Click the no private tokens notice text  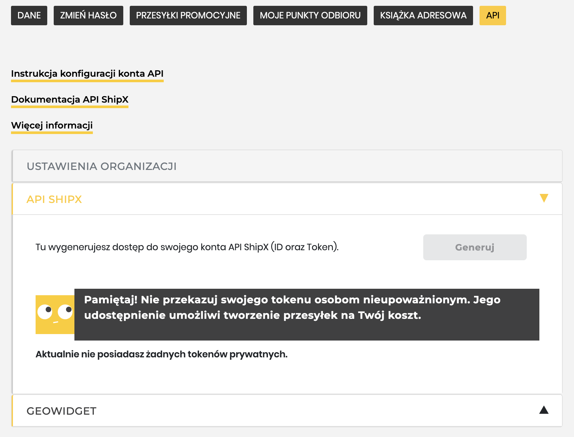coord(161,354)
